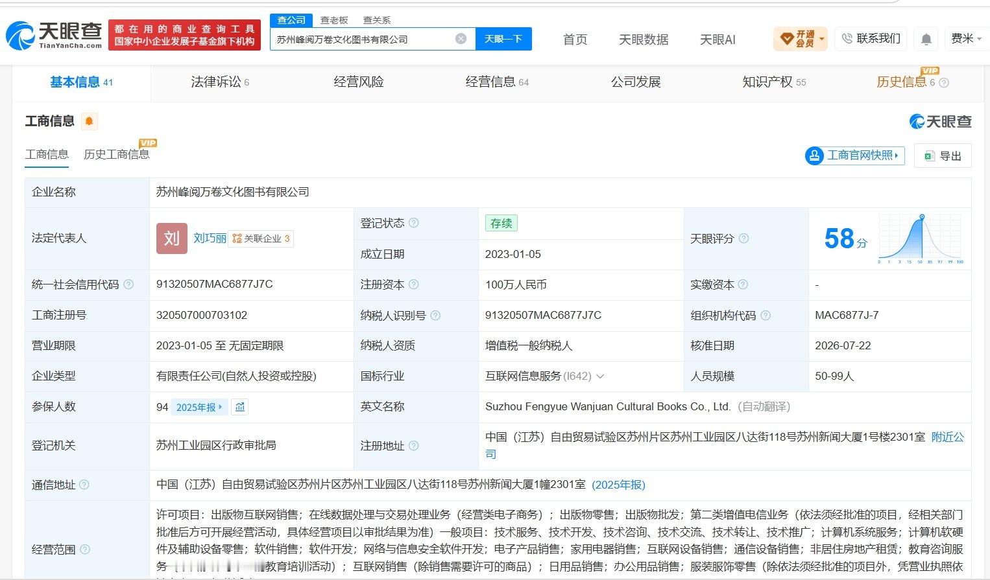Go to 首页 in top navigation
990x580 pixels.
[575, 40]
